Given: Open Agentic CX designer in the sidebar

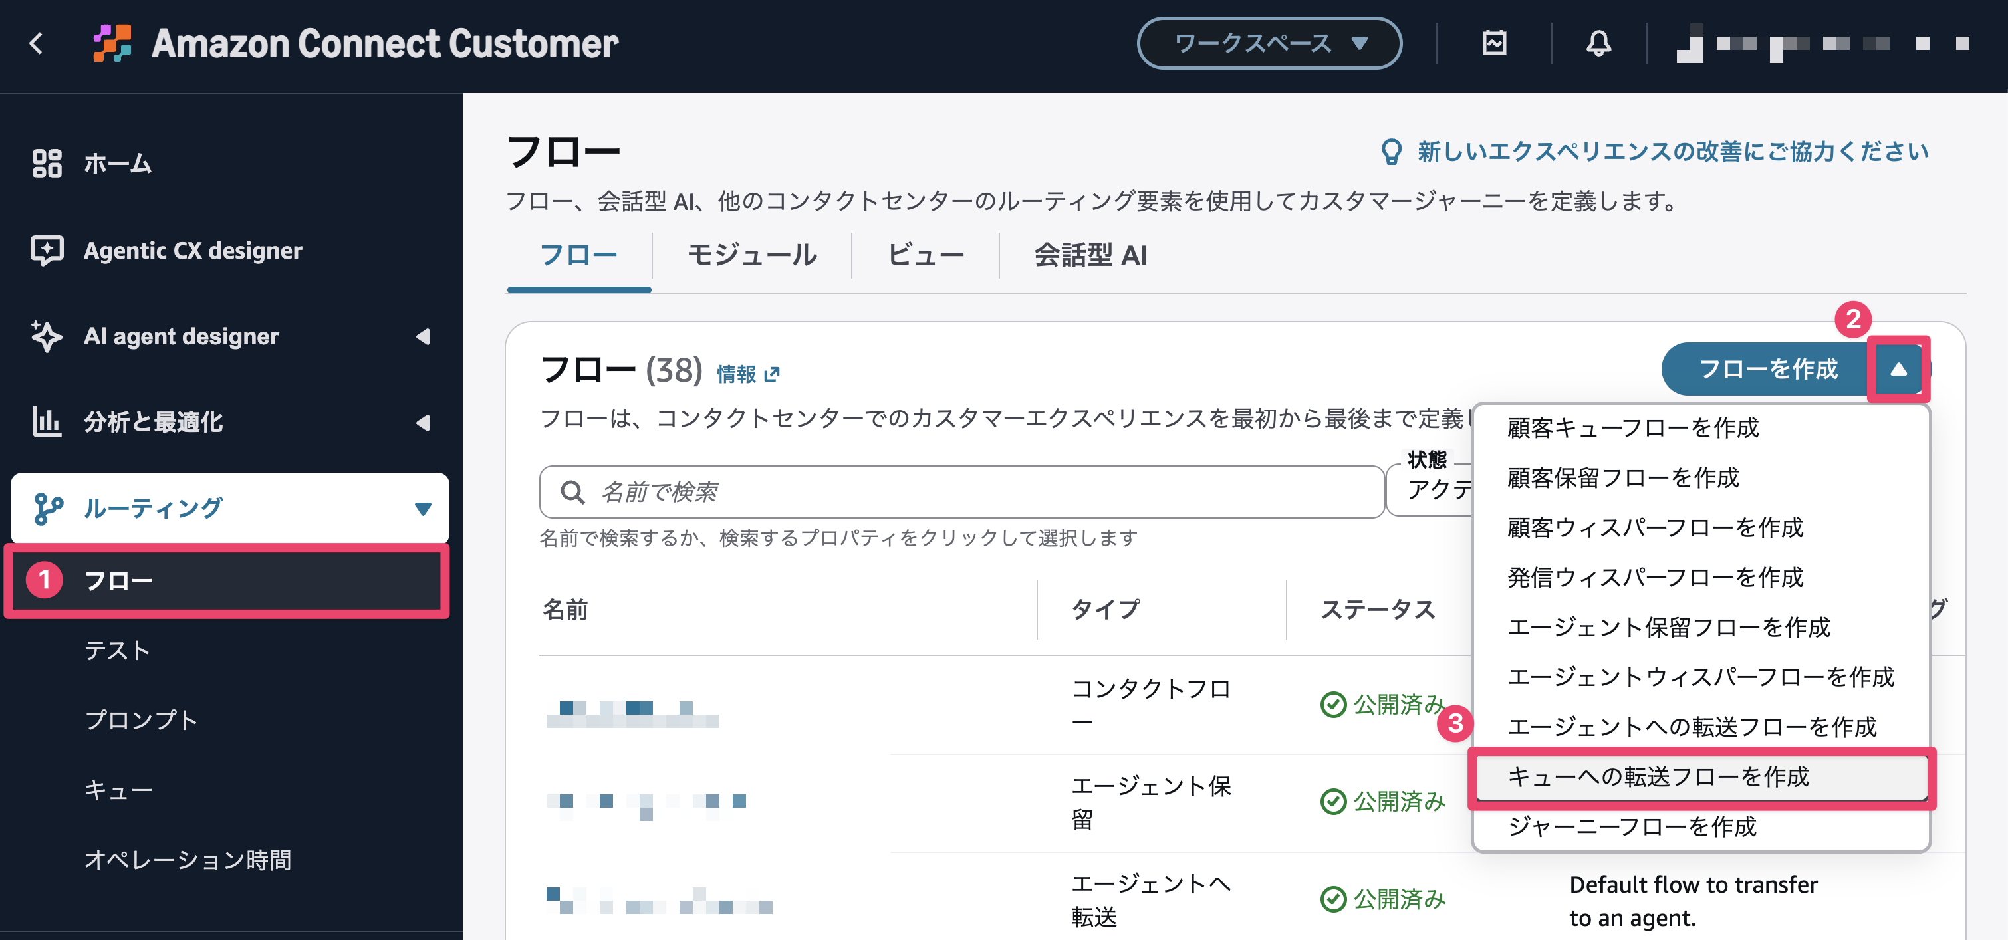Looking at the screenshot, I should coord(193,250).
